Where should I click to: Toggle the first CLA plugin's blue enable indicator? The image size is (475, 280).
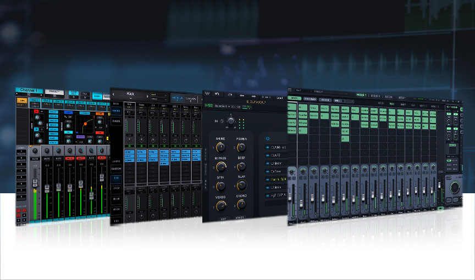268,148
